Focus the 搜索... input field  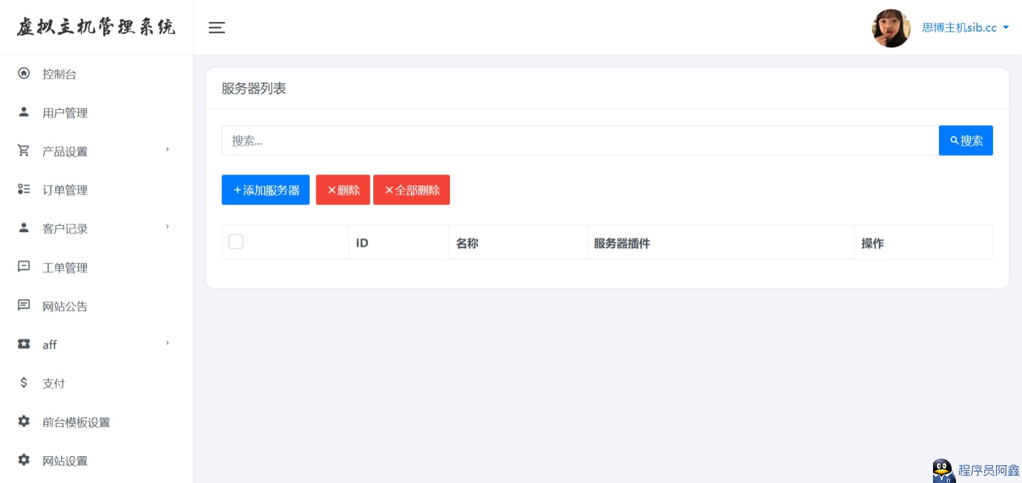[x=580, y=141]
